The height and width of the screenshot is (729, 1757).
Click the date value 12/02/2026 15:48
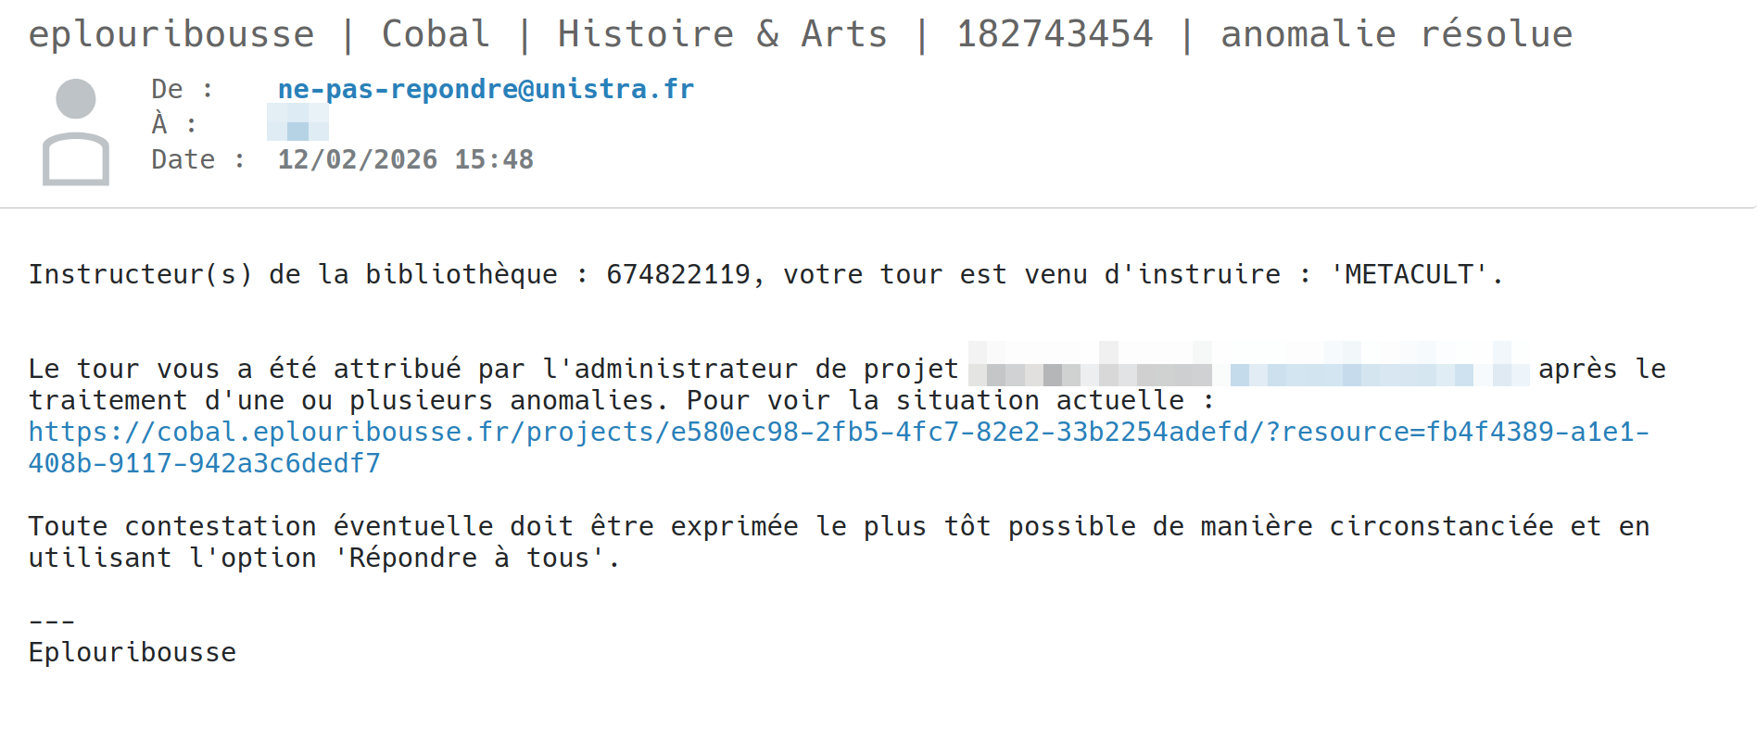pyautogui.click(x=405, y=159)
